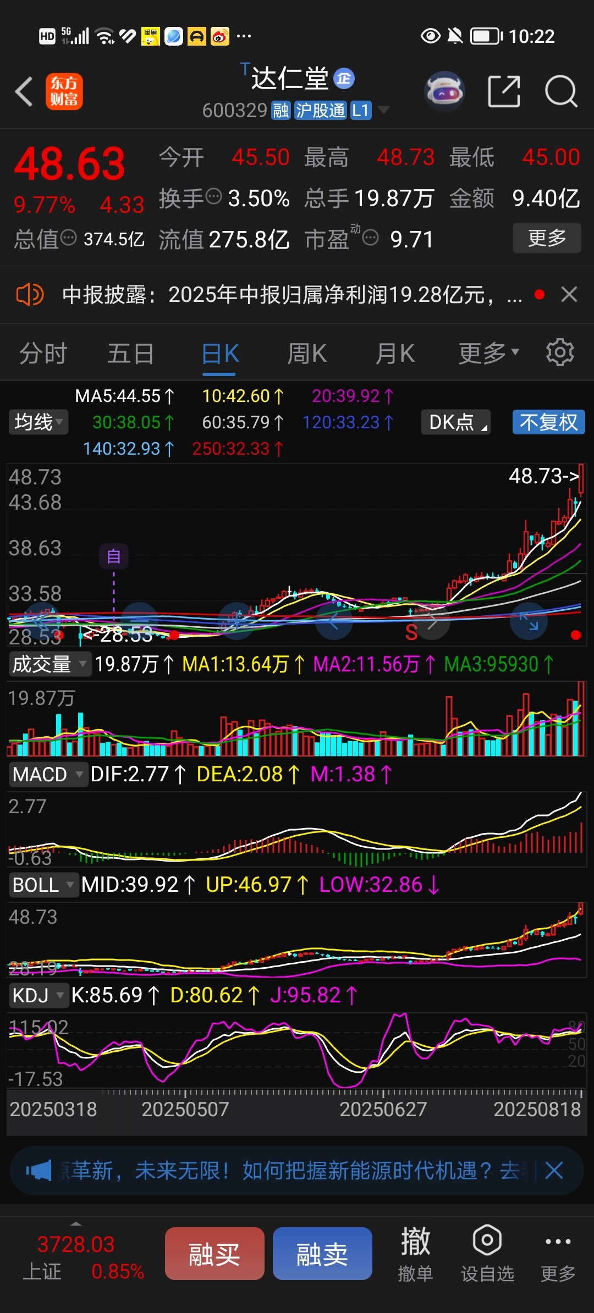Image resolution: width=594 pixels, height=1313 pixels.
Task: Open the MACD indicator dropdown
Action: click(x=48, y=774)
